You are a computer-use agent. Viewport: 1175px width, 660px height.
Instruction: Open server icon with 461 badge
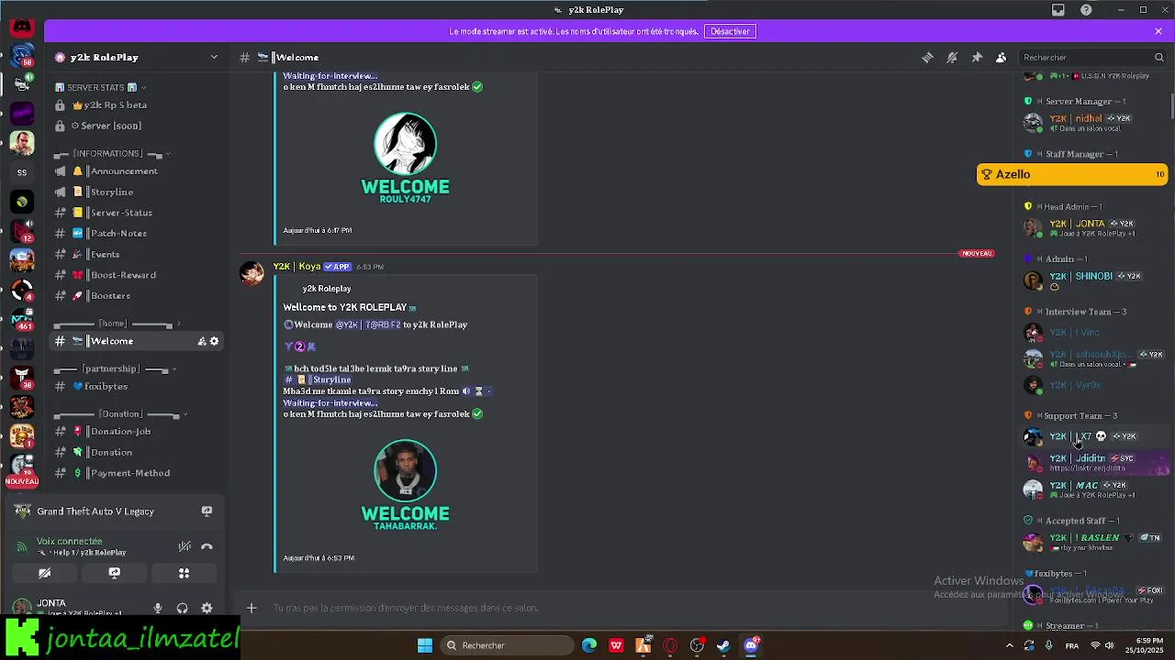[22, 319]
